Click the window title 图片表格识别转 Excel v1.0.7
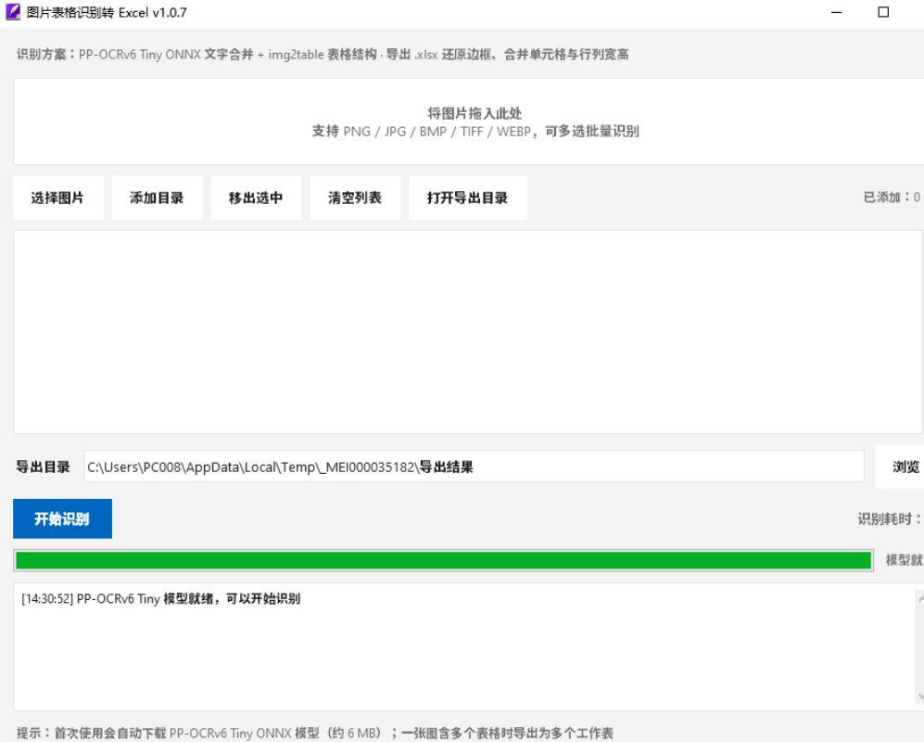 [x=107, y=12]
